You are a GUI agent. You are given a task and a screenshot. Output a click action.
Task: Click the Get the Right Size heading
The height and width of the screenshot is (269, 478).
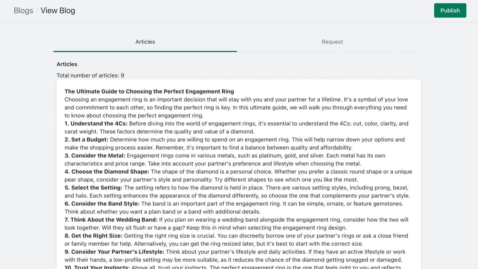(x=93, y=236)
